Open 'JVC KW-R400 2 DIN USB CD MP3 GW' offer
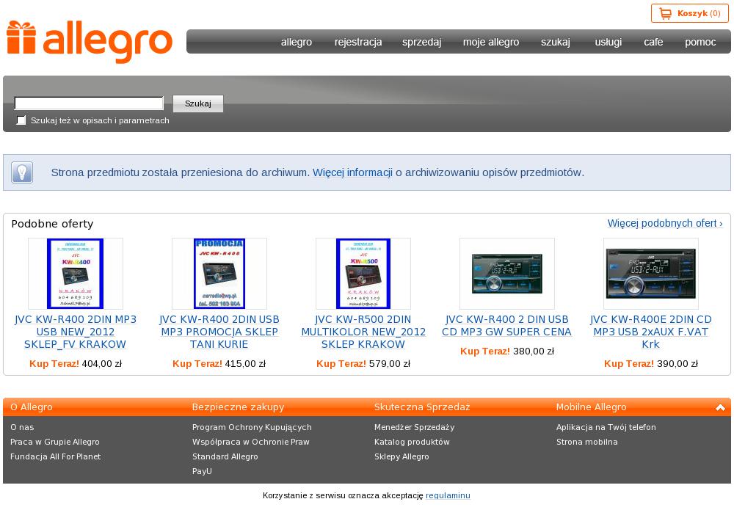 (x=507, y=326)
